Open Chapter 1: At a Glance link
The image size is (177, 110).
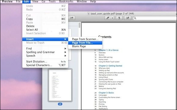(109, 50)
